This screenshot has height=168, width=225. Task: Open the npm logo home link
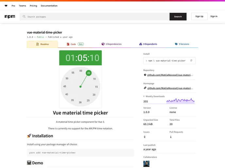pyautogui.click(x=10, y=16)
